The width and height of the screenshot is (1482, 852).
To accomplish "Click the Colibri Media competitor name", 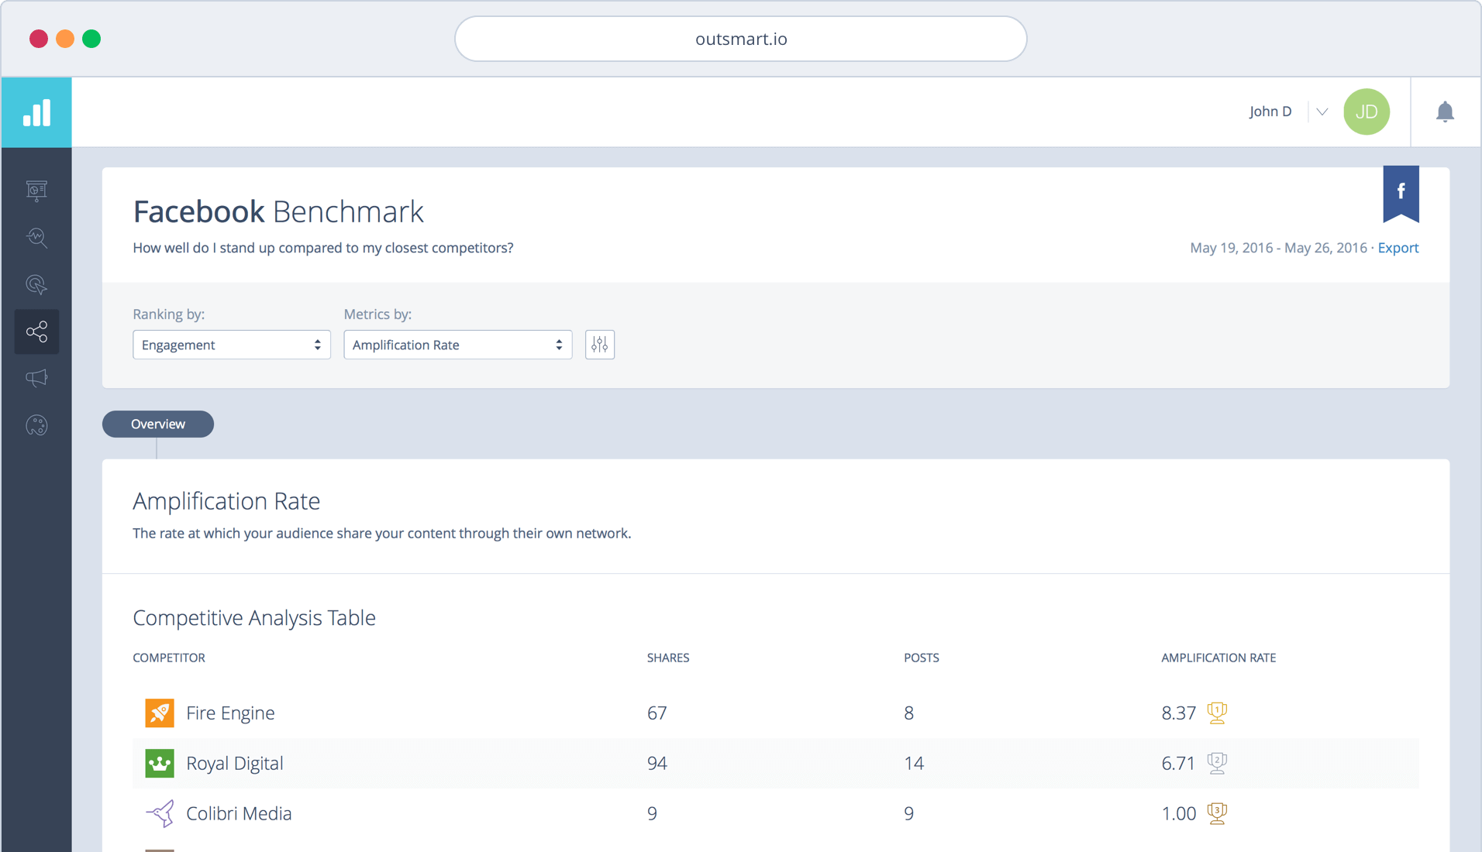I will click(239, 813).
